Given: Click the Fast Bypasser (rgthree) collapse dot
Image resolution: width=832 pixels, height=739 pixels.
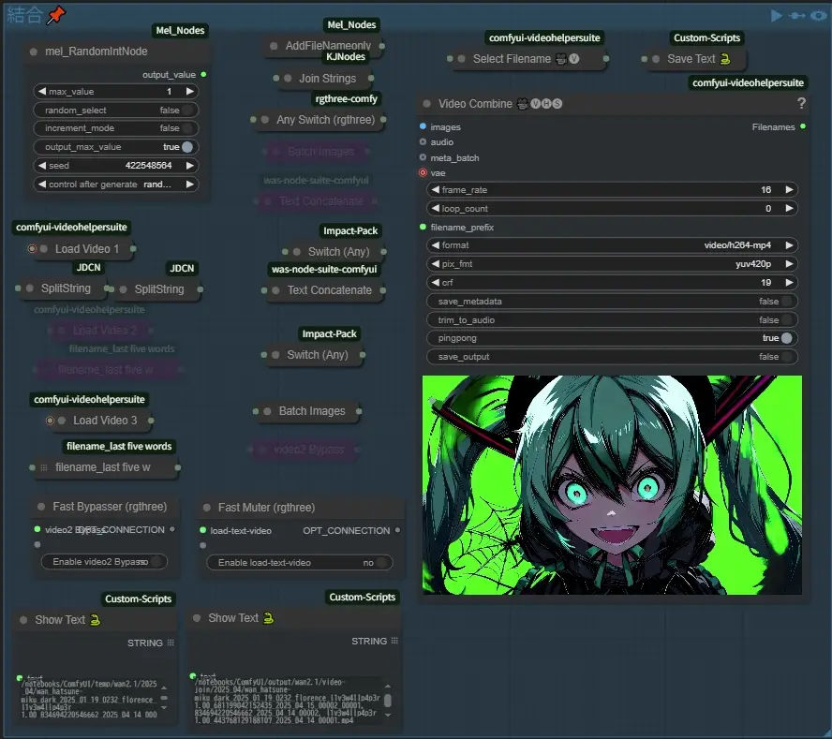Looking at the screenshot, I should click(x=41, y=507).
